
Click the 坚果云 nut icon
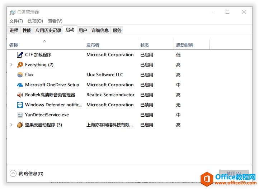pyautogui.click(x=20, y=125)
